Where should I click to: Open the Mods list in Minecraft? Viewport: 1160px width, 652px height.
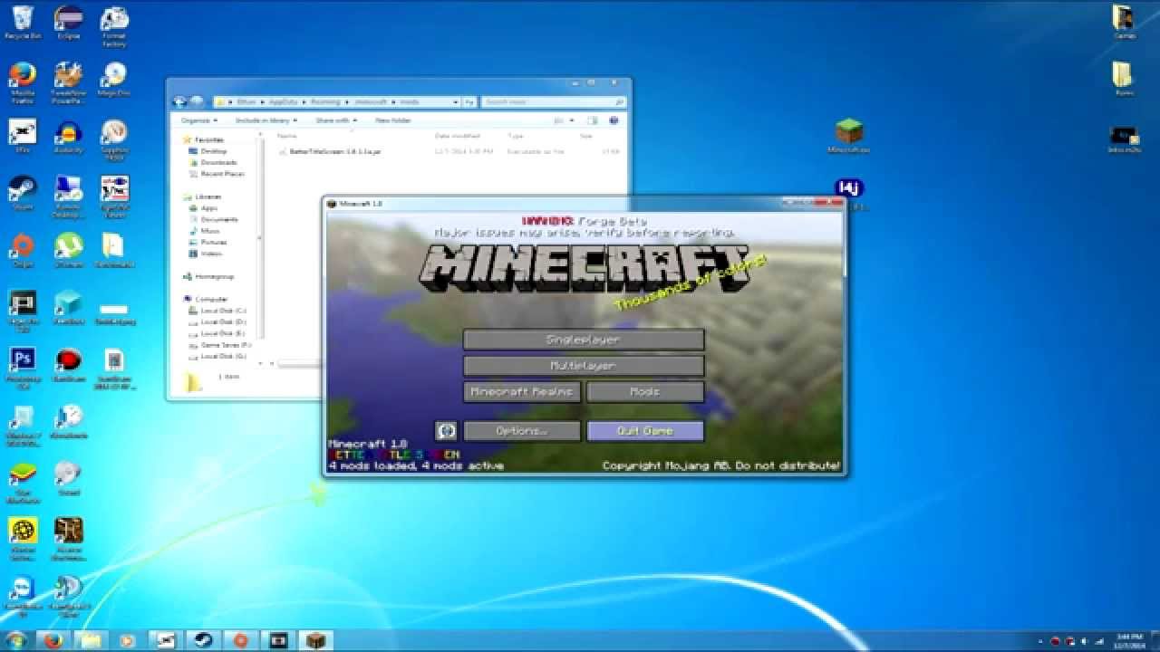(x=645, y=392)
